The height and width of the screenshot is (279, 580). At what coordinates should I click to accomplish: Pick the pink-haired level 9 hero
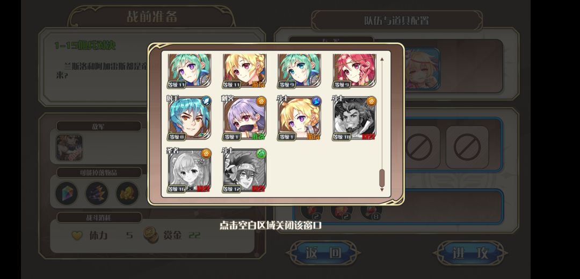tap(354, 71)
